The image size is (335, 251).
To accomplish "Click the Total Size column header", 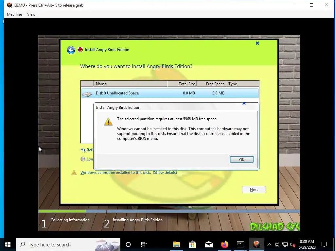I will (182, 84).
